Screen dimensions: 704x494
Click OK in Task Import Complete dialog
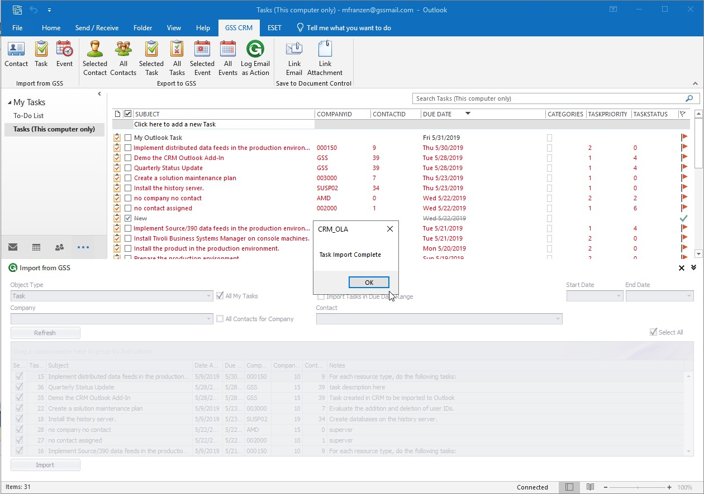(369, 283)
